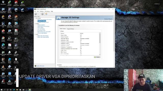
Task: Launch Firefox desktop shortcut
Action: (x=3, y=31)
